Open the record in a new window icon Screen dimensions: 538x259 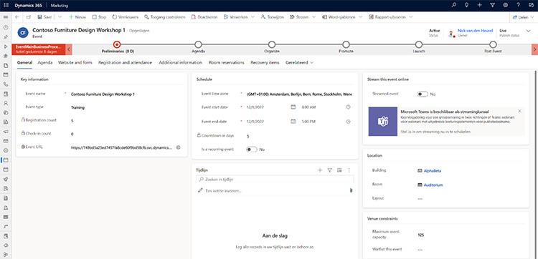coord(29,17)
